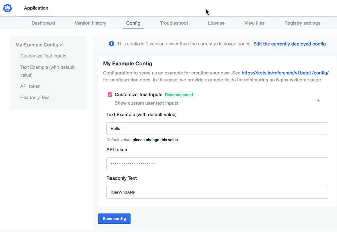
Task: Uncheck the Customize Text Inputs checkbox
Action: 110,94
